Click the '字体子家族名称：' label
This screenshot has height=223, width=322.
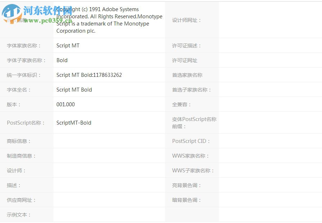27,60
